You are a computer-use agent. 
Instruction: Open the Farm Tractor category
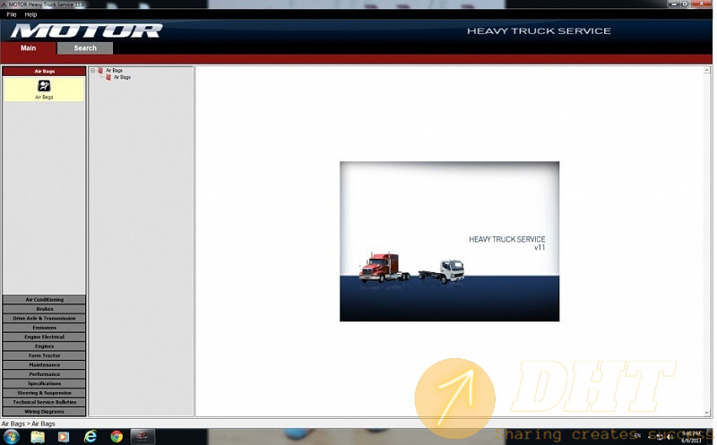44,355
